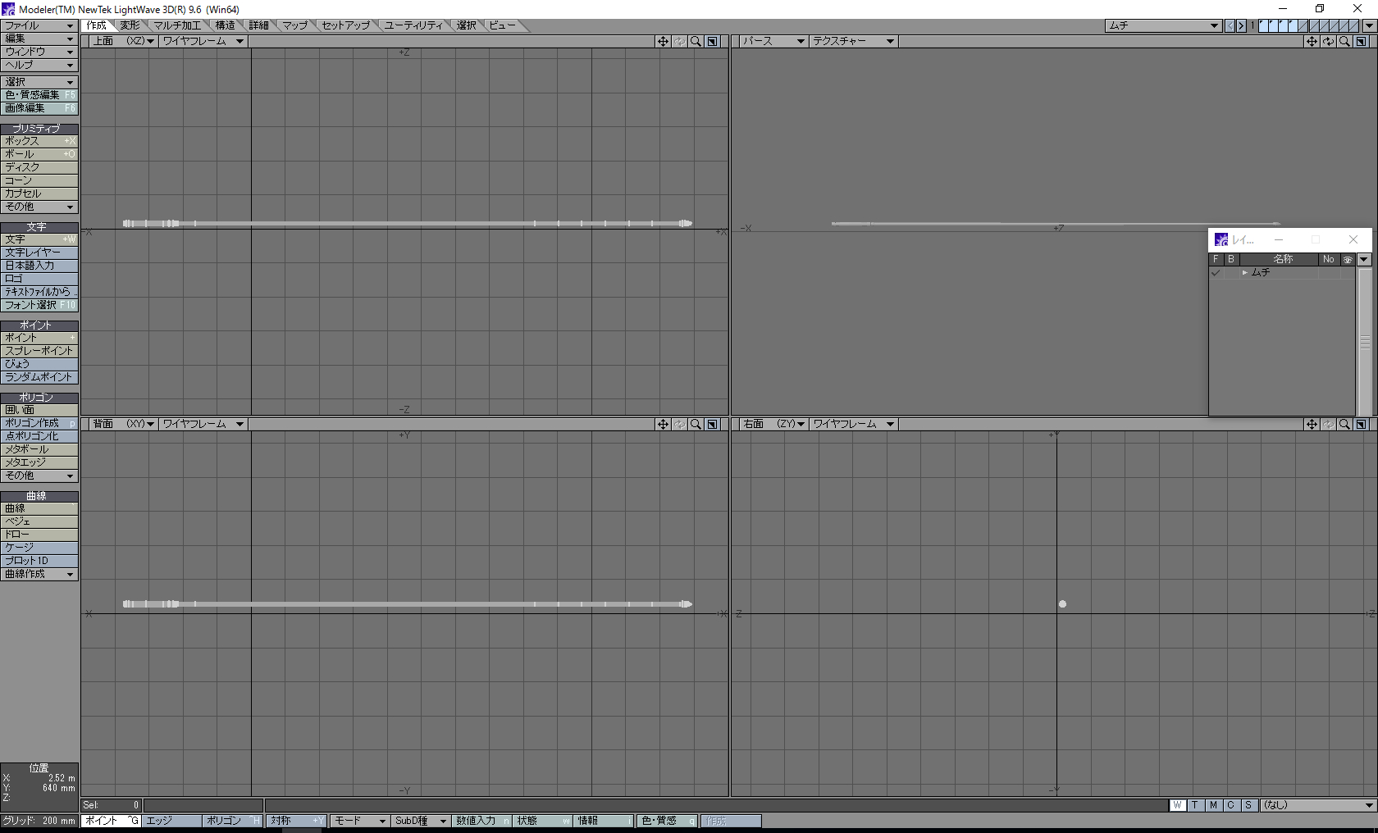Select the W weight map button
Image resolution: width=1378 pixels, height=833 pixels.
click(1177, 805)
